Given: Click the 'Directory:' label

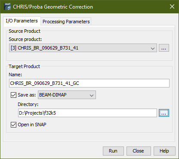Looking at the screenshot, I should coord(28,104).
